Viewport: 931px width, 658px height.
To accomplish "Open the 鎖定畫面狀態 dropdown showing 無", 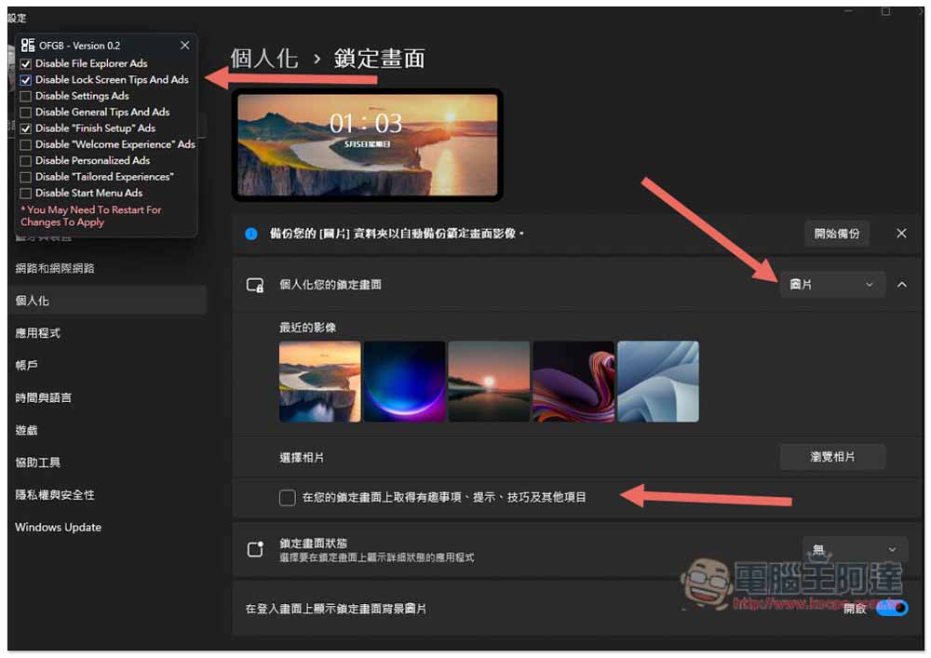I will tap(855, 549).
